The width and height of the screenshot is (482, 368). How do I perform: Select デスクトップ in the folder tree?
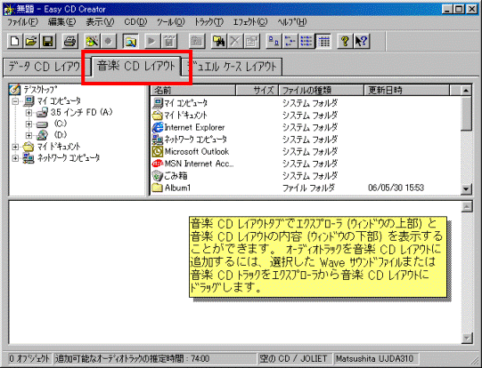click(40, 90)
